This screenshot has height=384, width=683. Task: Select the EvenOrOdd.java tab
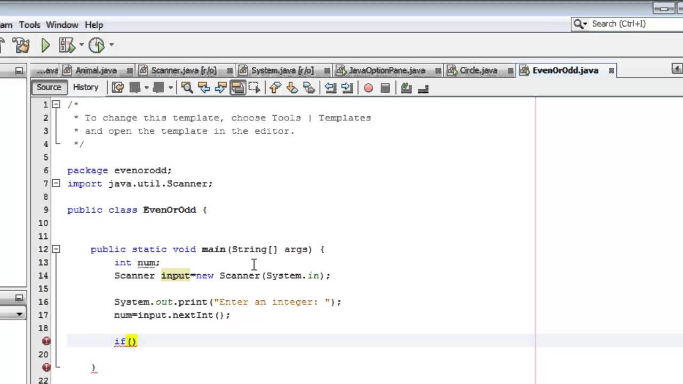565,70
